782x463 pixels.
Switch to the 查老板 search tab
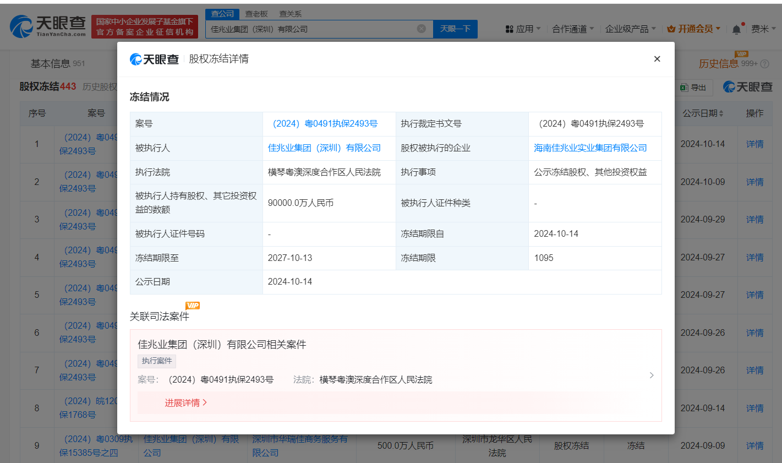coord(256,14)
